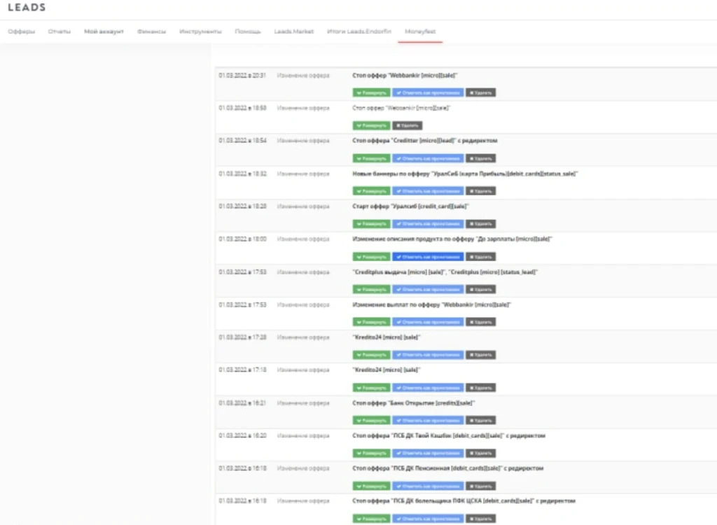Delete the 17:18 Kredito24 entry
Screen dimensions: 717x525
[x=480, y=387]
